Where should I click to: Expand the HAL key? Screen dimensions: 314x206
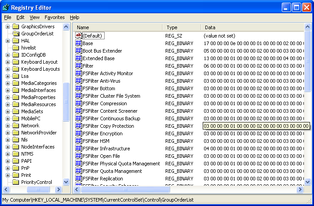(8, 41)
